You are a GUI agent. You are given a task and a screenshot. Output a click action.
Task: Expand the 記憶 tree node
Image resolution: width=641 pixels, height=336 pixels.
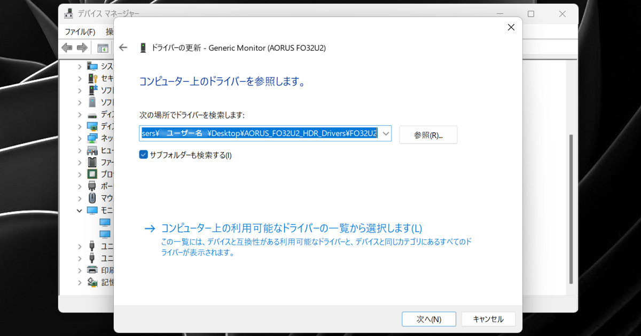coord(80,282)
